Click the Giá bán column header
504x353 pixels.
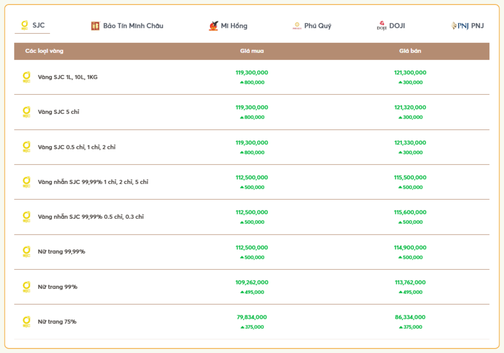point(410,51)
